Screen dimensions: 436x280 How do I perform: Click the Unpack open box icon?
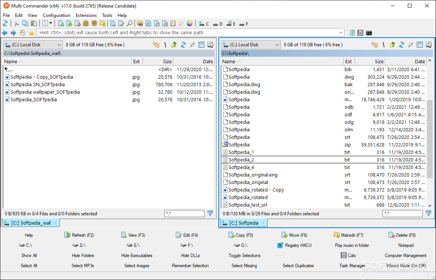94,24
